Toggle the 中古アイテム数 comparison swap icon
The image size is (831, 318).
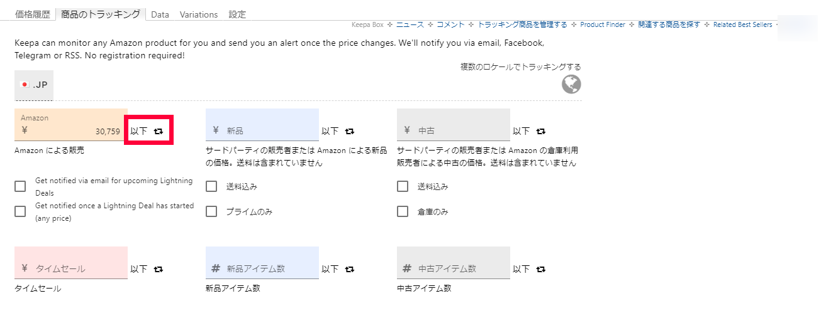(541, 269)
